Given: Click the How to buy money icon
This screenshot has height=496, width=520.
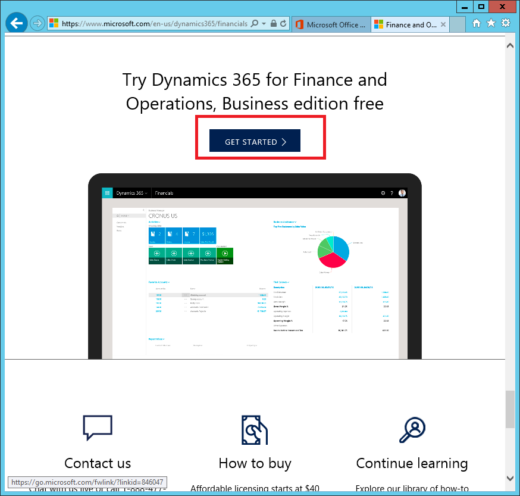Looking at the screenshot, I should [x=255, y=430].
